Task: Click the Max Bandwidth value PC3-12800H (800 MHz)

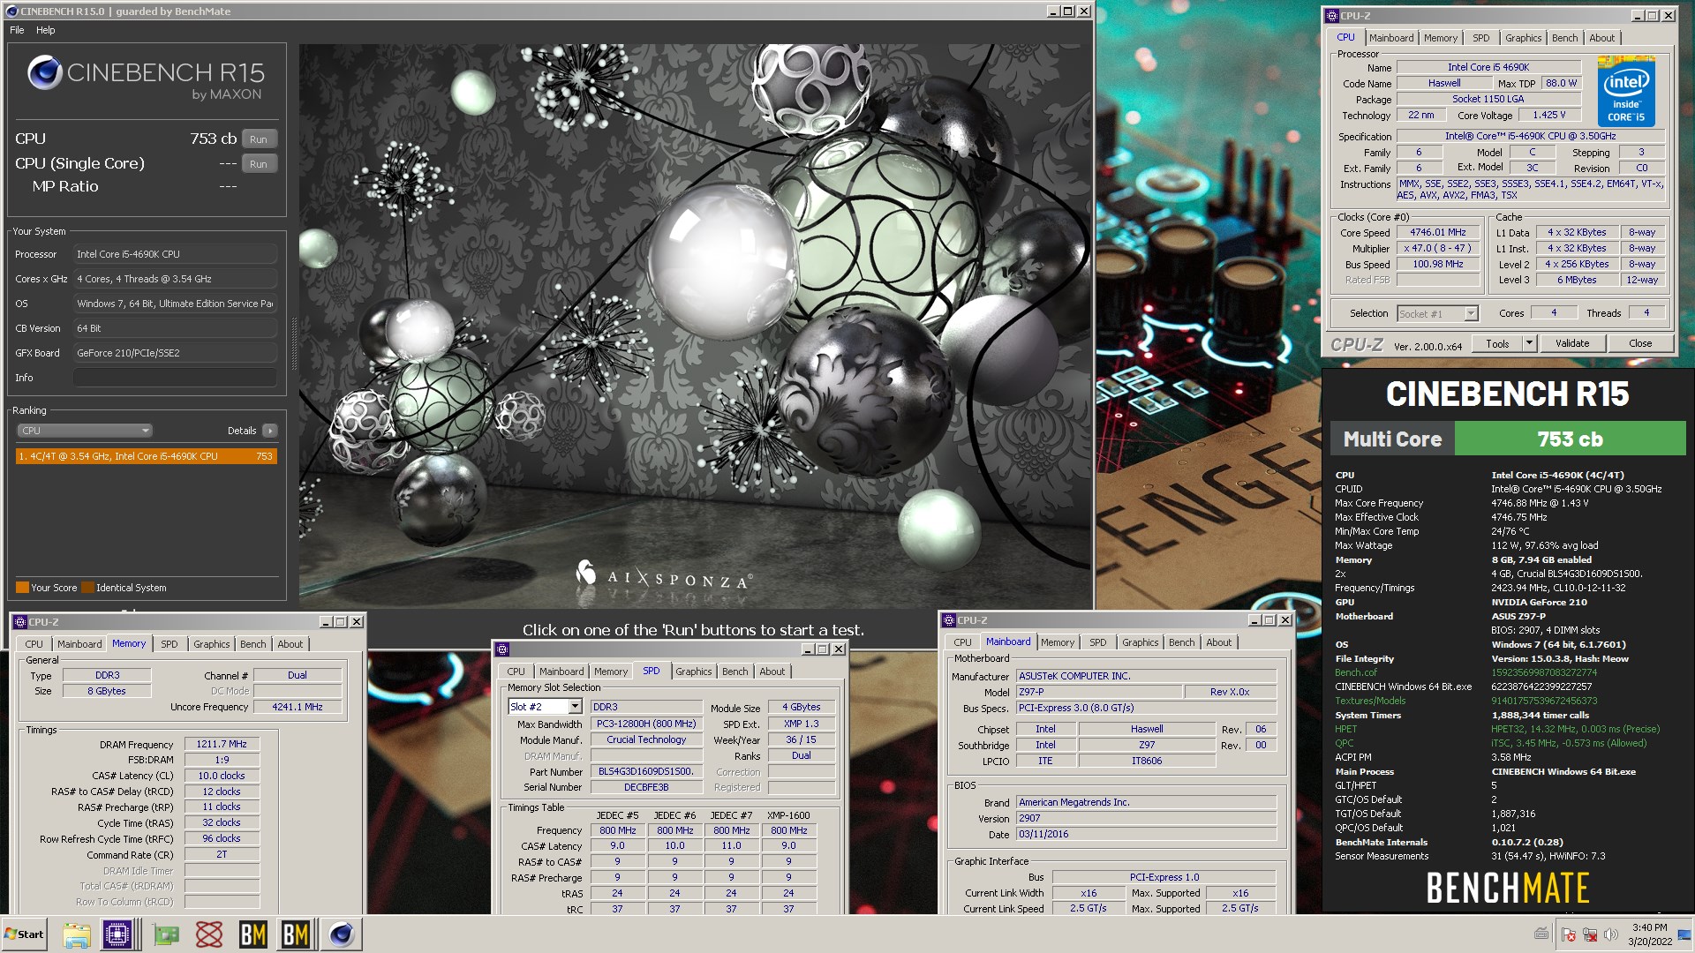Action: [x=646, y=724]
